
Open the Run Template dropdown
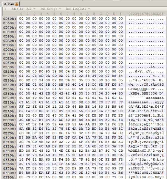(78, 9)
